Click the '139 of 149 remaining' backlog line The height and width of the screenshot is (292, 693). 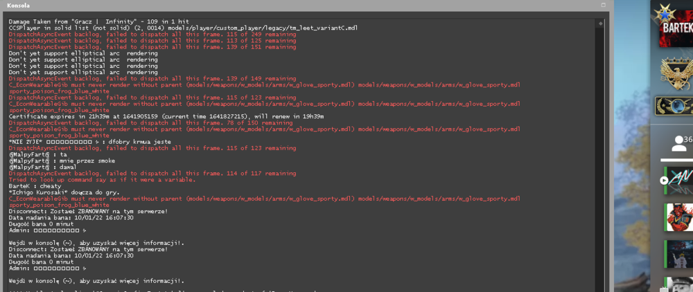click(152, 78)
